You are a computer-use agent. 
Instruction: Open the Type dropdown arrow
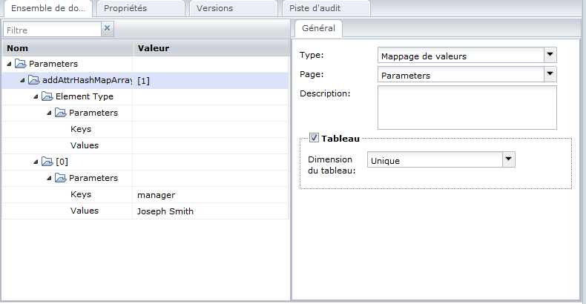[x=550, y=55]
